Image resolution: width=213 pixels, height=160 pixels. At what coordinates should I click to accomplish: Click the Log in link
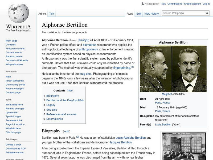206,4
